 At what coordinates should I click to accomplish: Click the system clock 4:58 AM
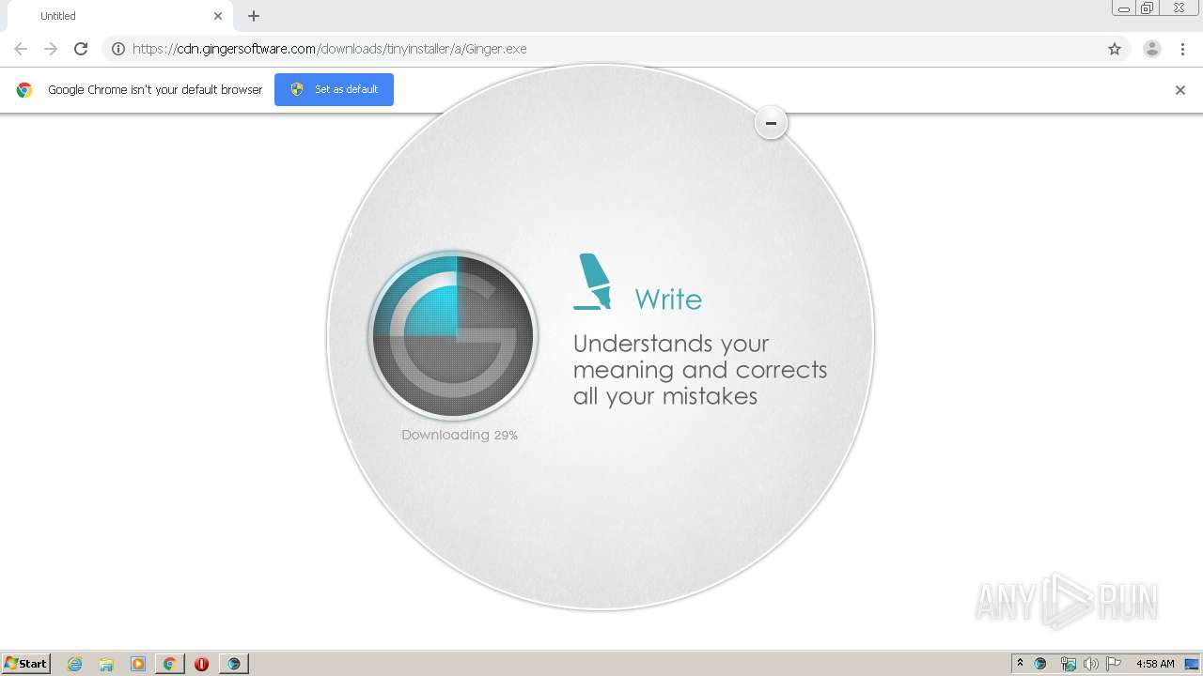click(x=1155, y=664)
